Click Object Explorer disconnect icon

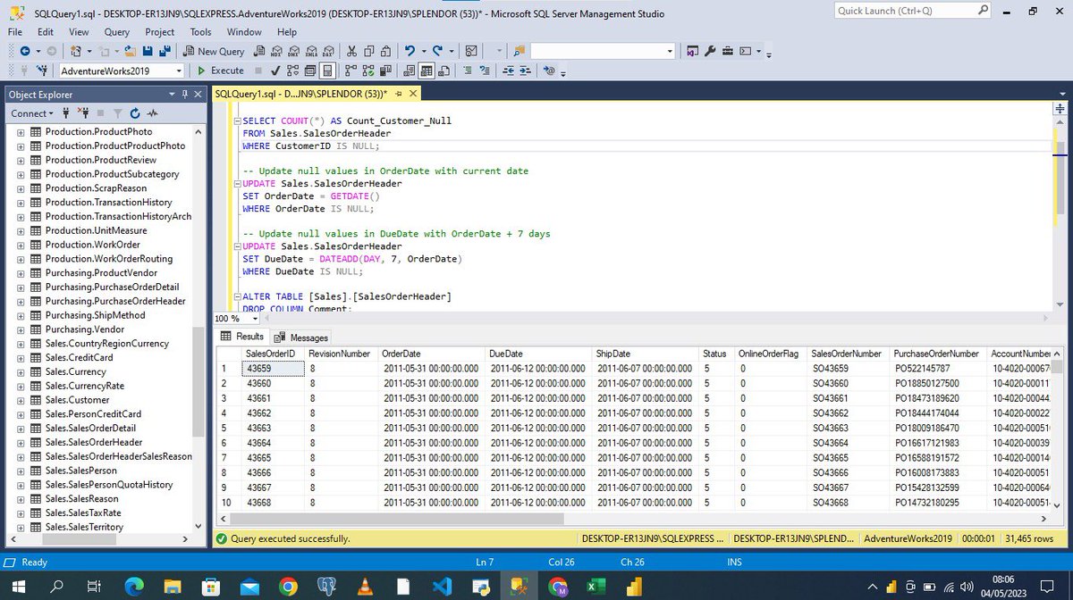point(85,113)
